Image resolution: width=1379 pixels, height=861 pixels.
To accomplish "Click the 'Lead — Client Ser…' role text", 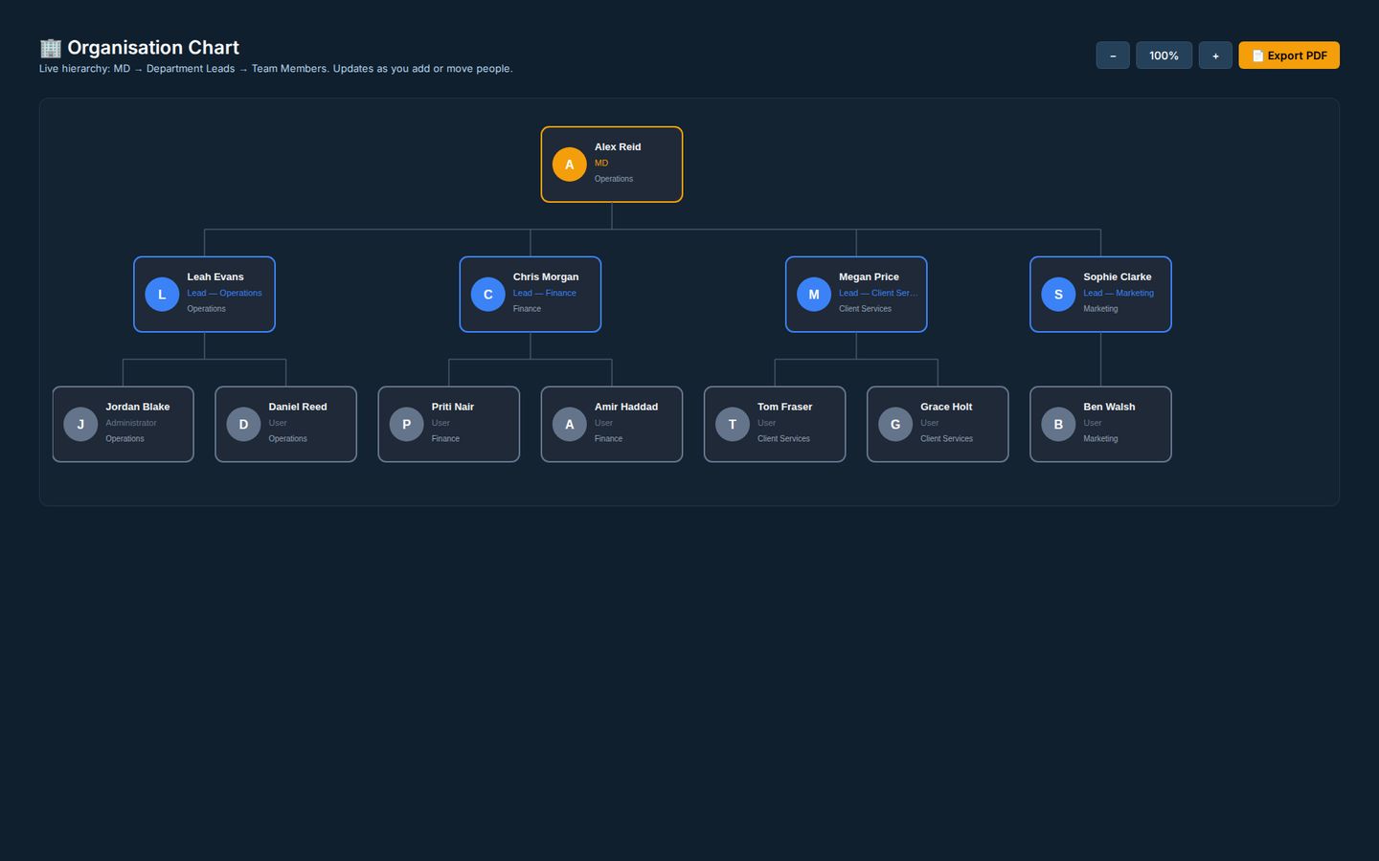I will click(878, 294).
